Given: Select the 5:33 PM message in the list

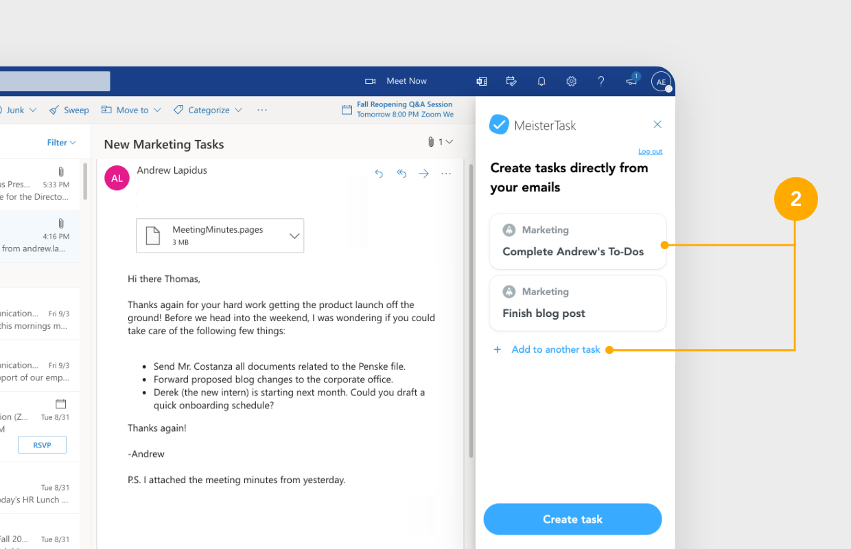Looking at the screenshot, I should tap(40, 183).
